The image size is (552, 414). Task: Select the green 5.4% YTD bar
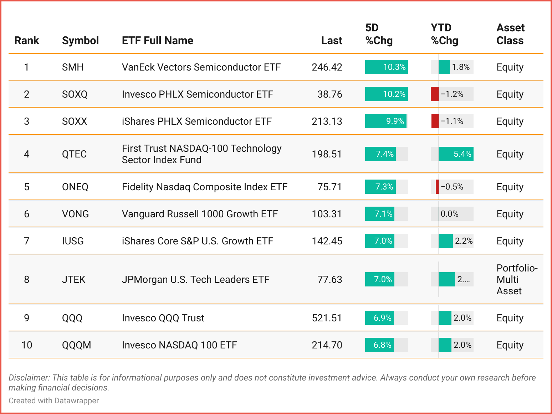point(456,154)
